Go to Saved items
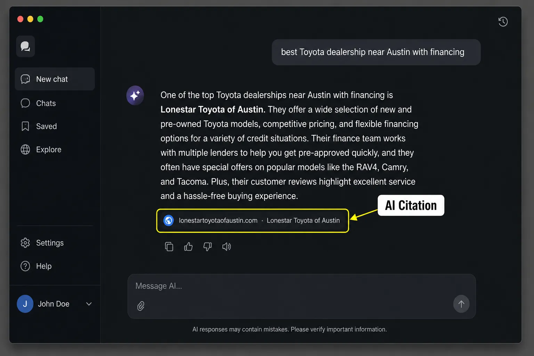This screenshot has width=534, height=356. pos(55,126)
